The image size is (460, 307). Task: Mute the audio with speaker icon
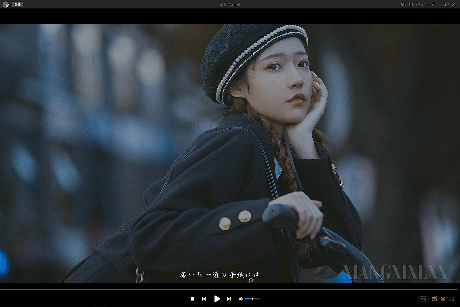coord(241,299)
